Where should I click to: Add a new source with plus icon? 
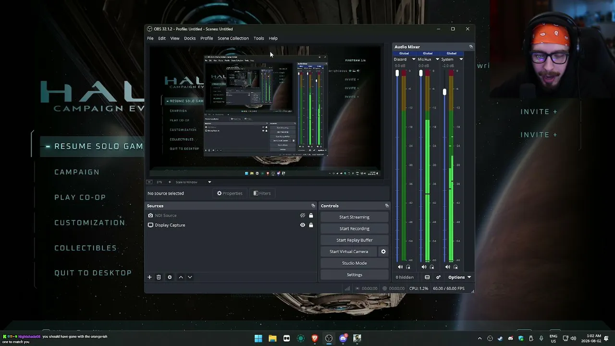(149, 277)
